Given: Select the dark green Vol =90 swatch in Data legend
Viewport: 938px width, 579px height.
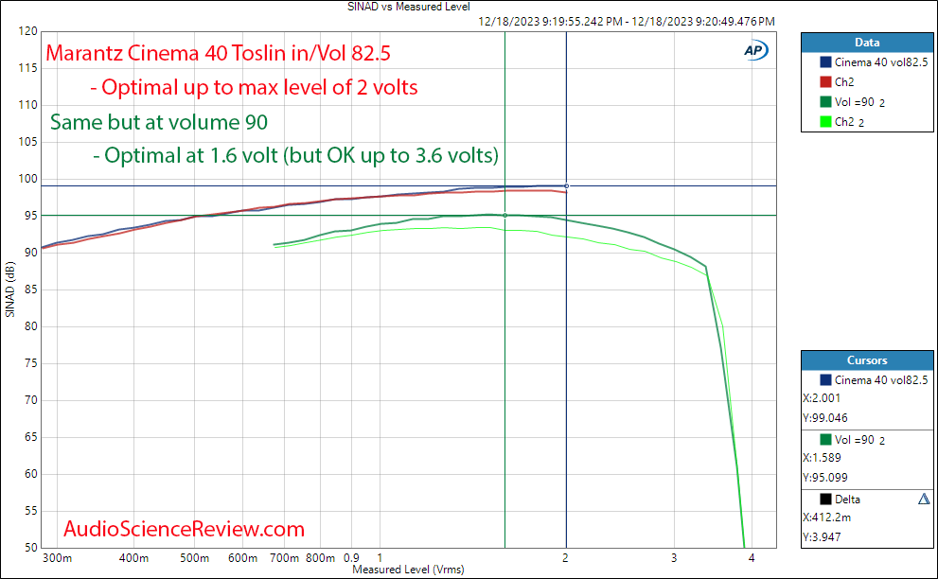Looking at the screenshot, I should [x=825, y=101].
